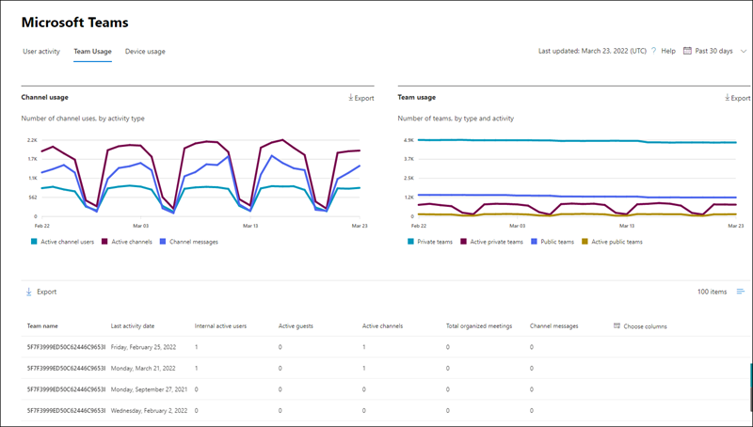Click the table Export download icon
This screenshot has height=427, width=753.
[28, 293]
